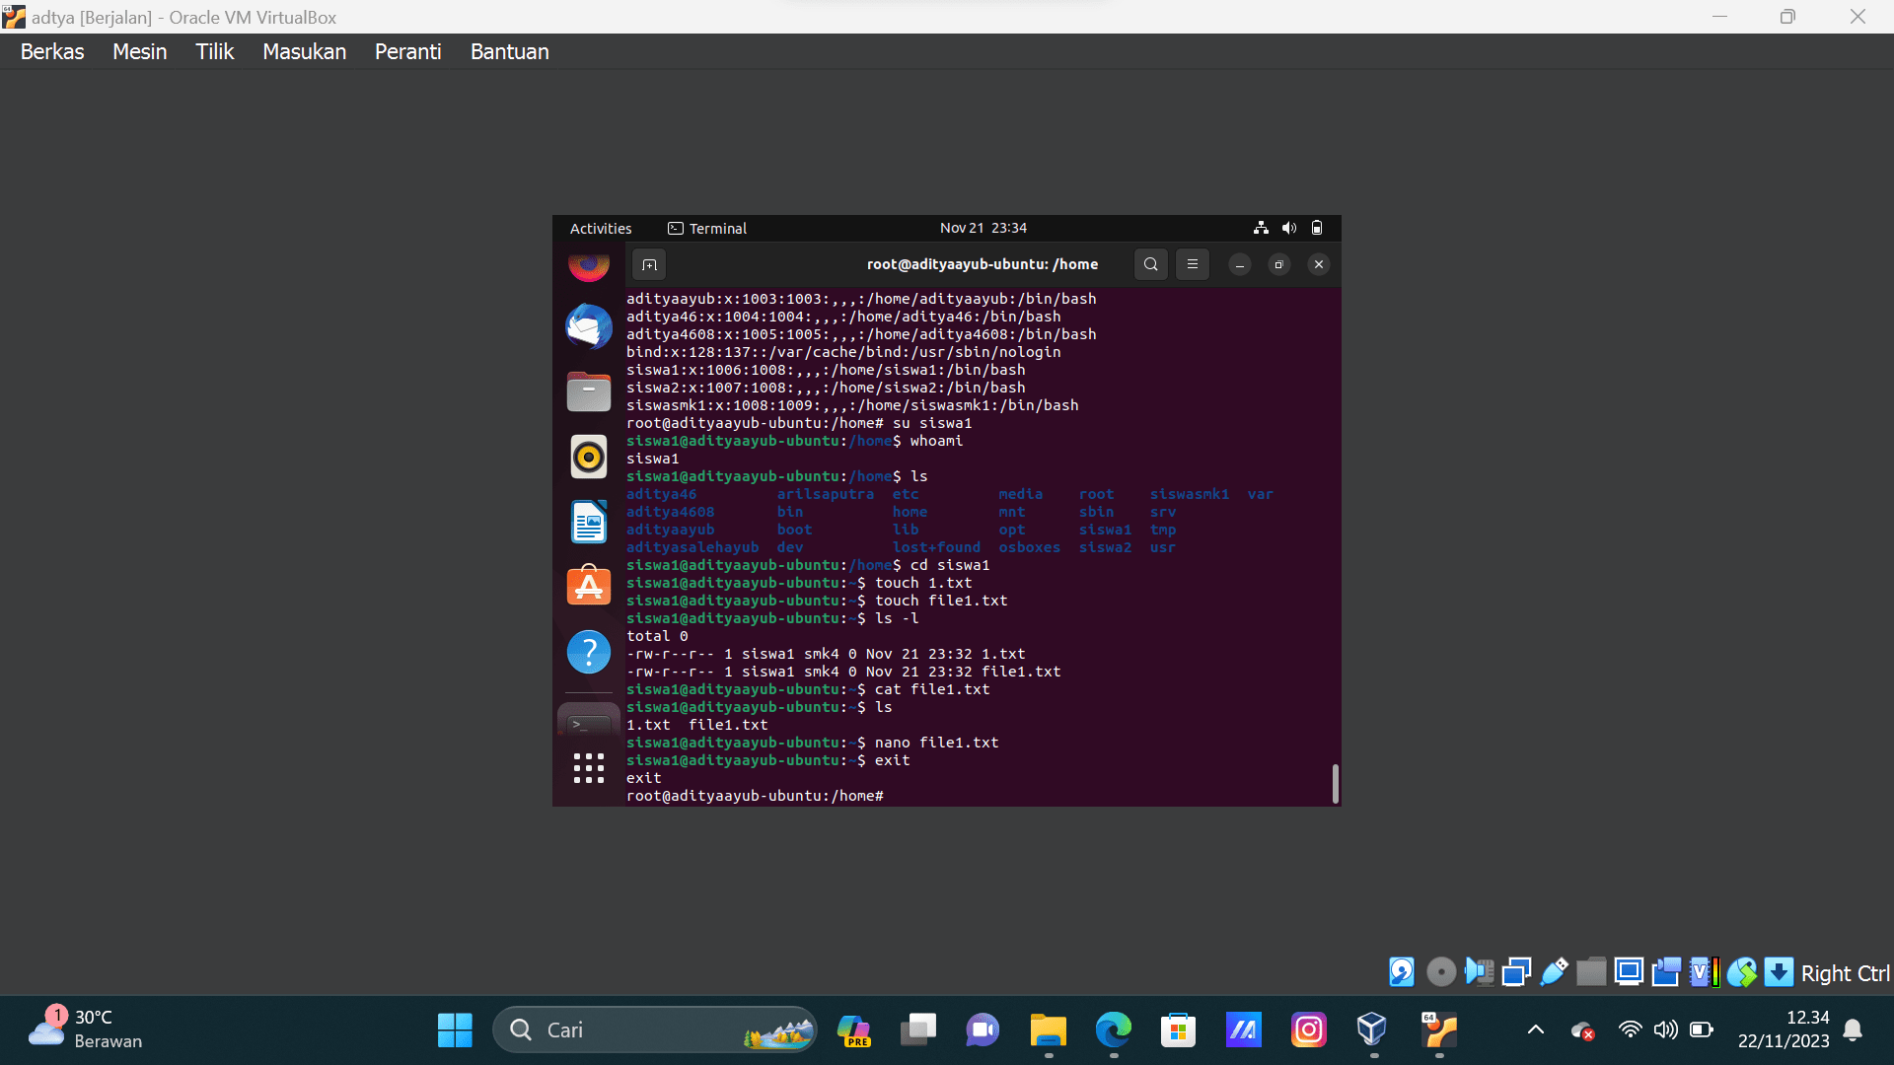Open Help from the Ubuntu dock

point(589,652)
